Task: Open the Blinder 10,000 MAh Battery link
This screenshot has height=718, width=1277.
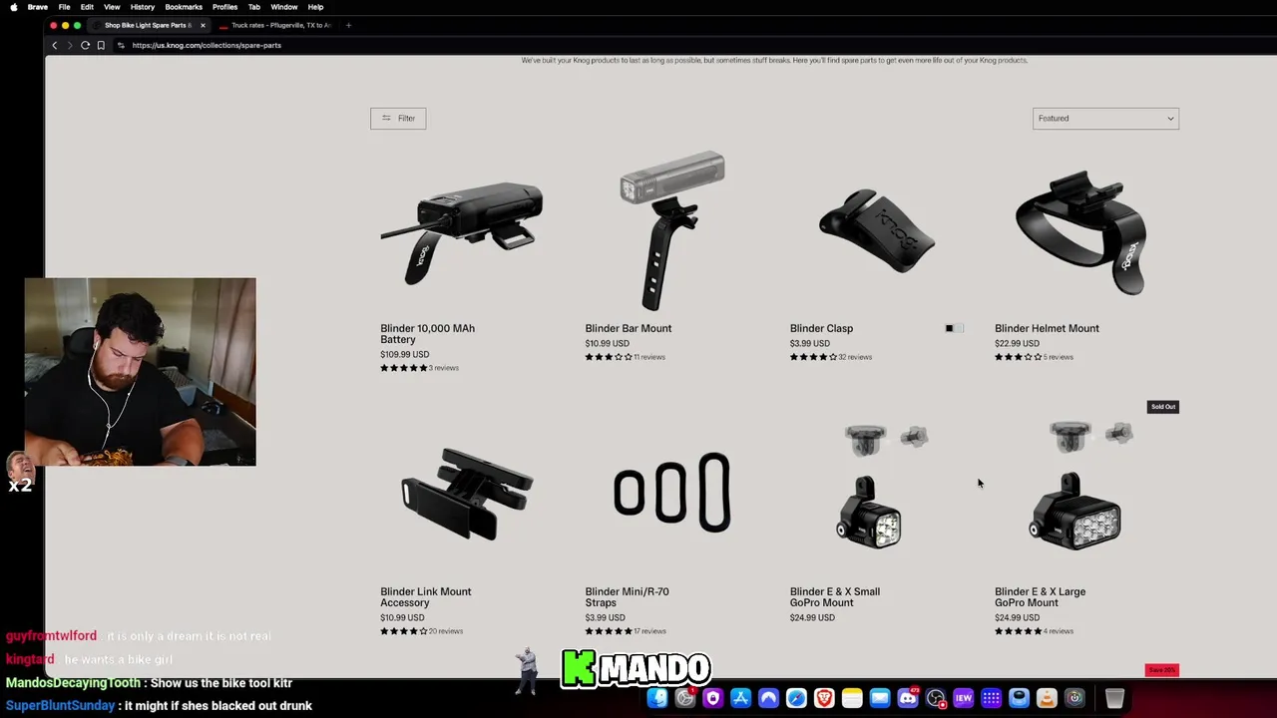Action: coord(427,334)
